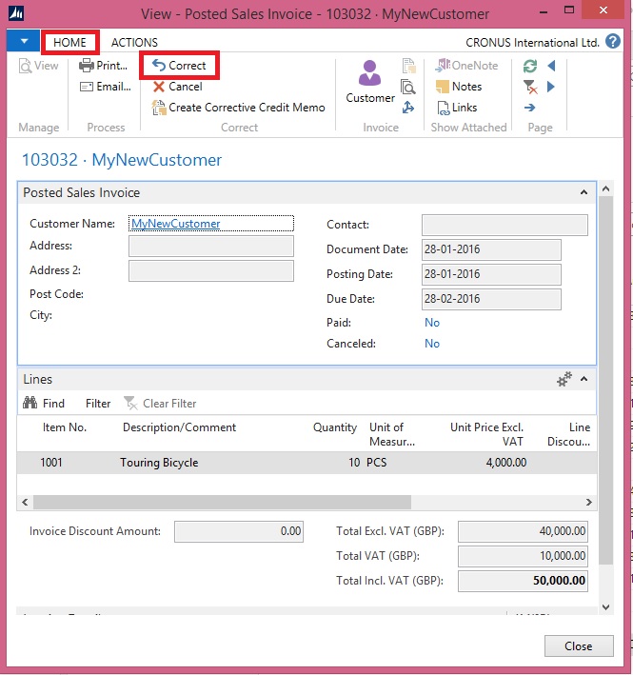Collapse the Lines section
633x675 pixels.
pyautogui.click(x=584, y=379)
